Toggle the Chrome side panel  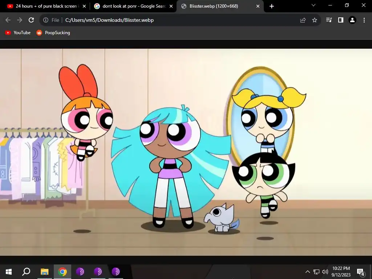coord(341,20)
